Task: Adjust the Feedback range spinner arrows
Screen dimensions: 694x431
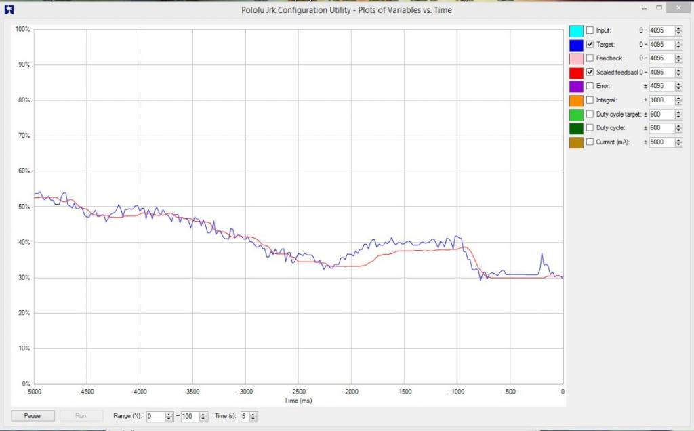Action: (678, 58)
